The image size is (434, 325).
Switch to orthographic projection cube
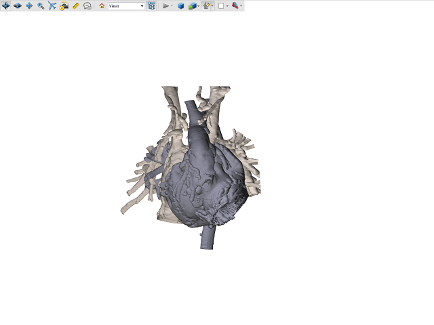pyautogui.click(x=181, y=6)
